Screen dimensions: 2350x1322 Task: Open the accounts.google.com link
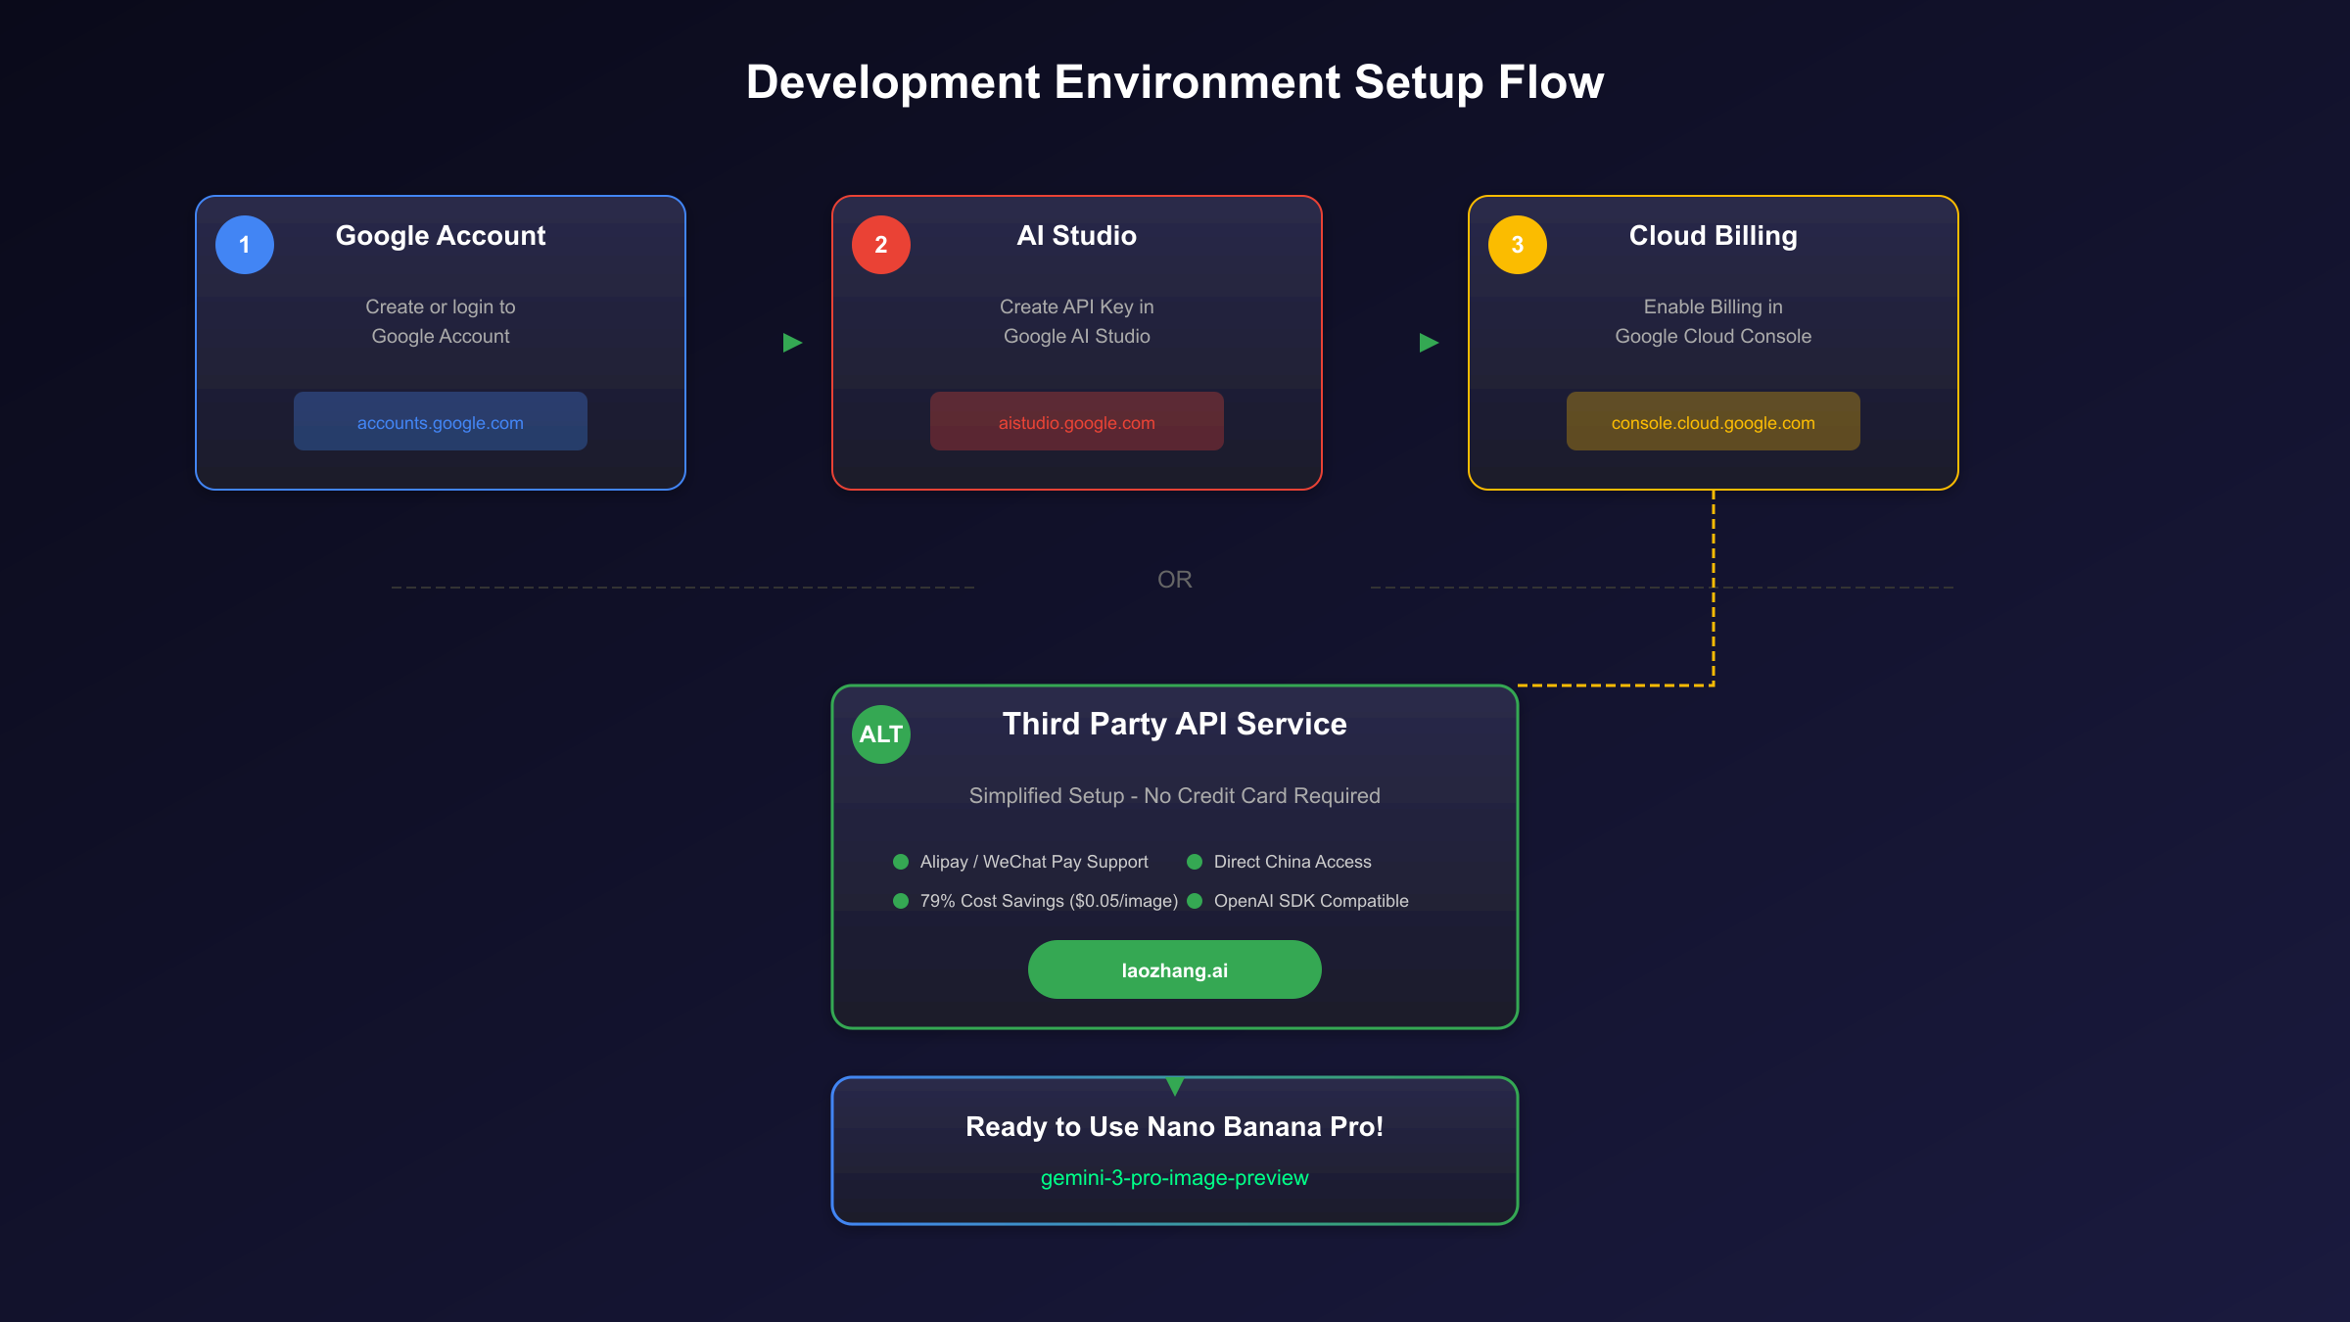coord(441,422)
